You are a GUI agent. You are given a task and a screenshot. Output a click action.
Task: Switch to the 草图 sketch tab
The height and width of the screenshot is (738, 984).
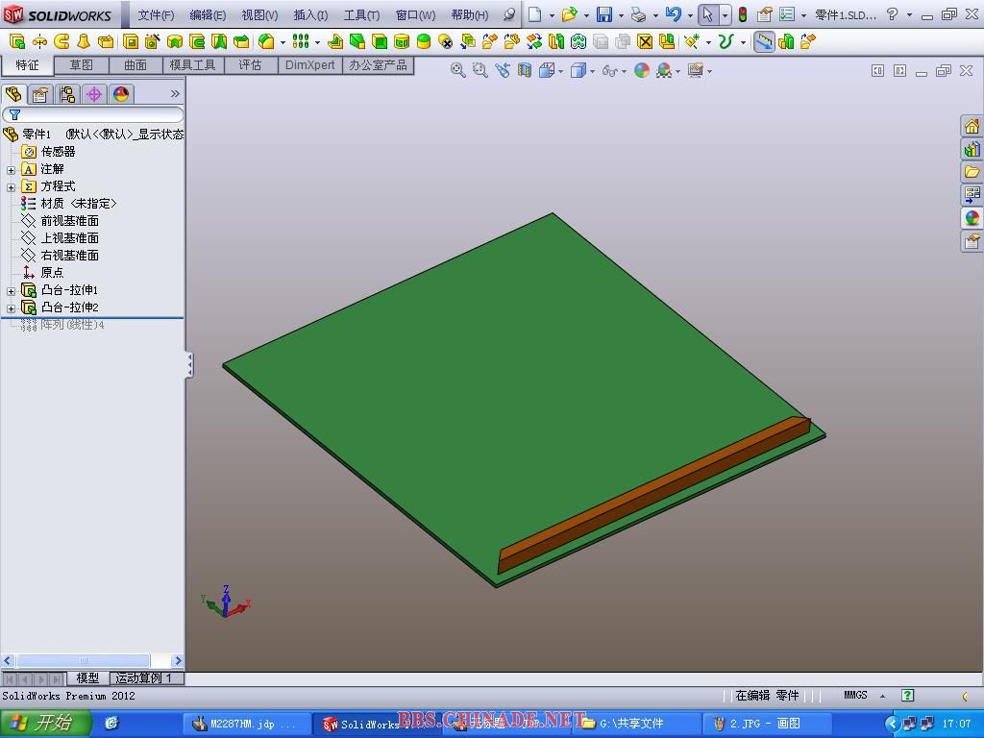pyautogui.click(x=82, y=64)
